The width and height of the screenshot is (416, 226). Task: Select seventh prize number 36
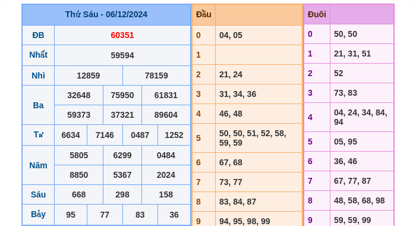click(x=174, y=215)
